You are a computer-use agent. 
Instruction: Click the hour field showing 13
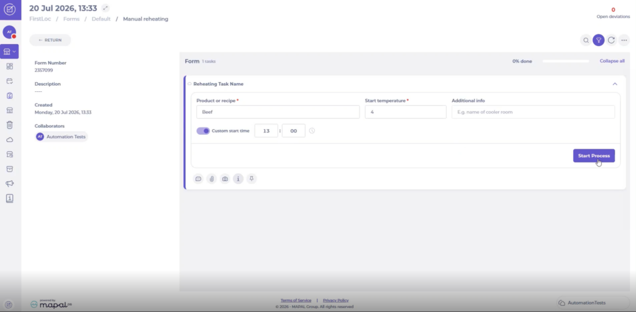pyautogui.click(x=266, y=131)
